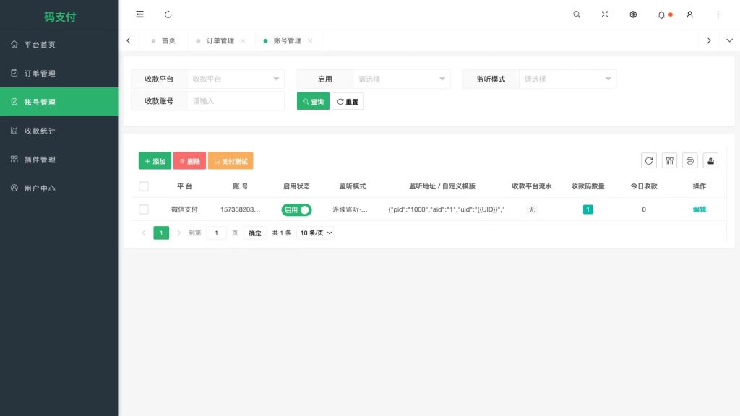
Task: Refresh the account table with the reload icon
Action: click(x=648, y=160)
